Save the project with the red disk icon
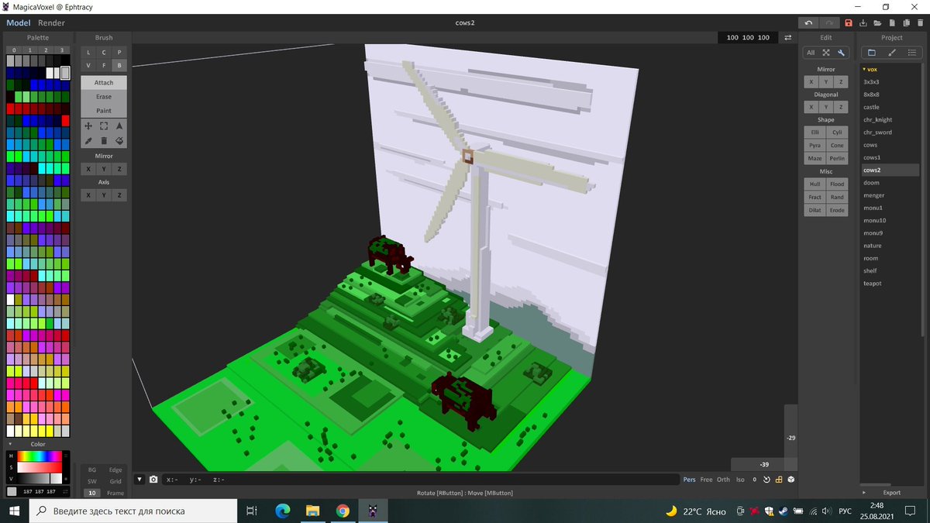Viewport: 930px width, 523px height. pos(849,23)
